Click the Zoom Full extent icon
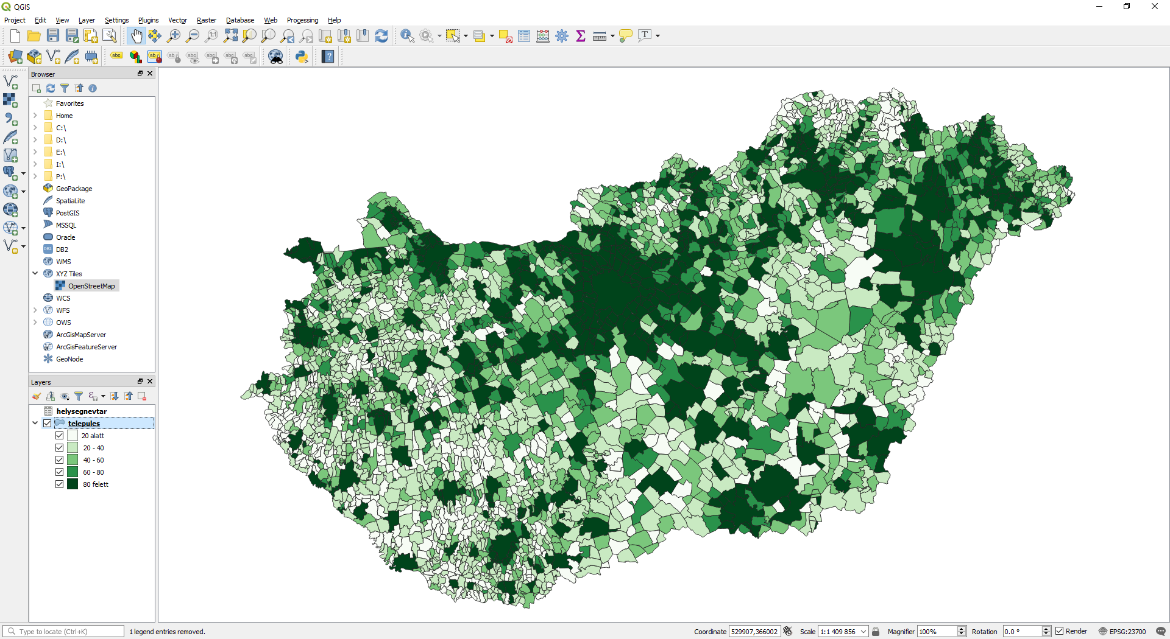The width and height of the screenshot is (1170, 639). click(230, 36)
